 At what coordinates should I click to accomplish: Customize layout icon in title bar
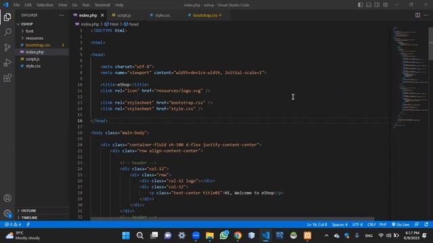point(385,5)
